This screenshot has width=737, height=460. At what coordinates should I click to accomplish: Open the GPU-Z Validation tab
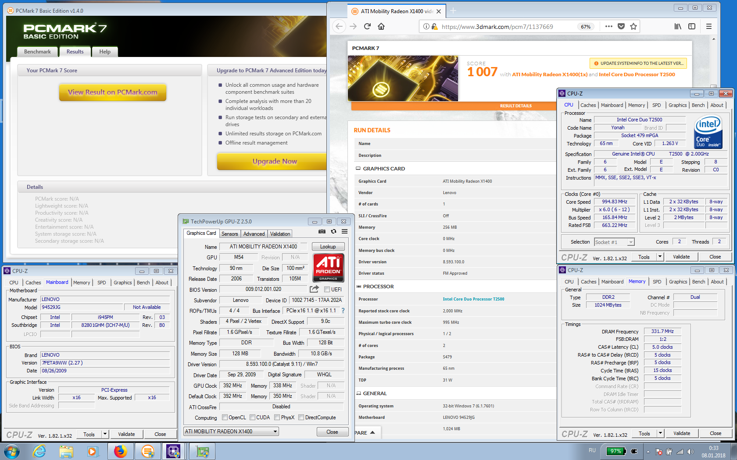[280, 234]
